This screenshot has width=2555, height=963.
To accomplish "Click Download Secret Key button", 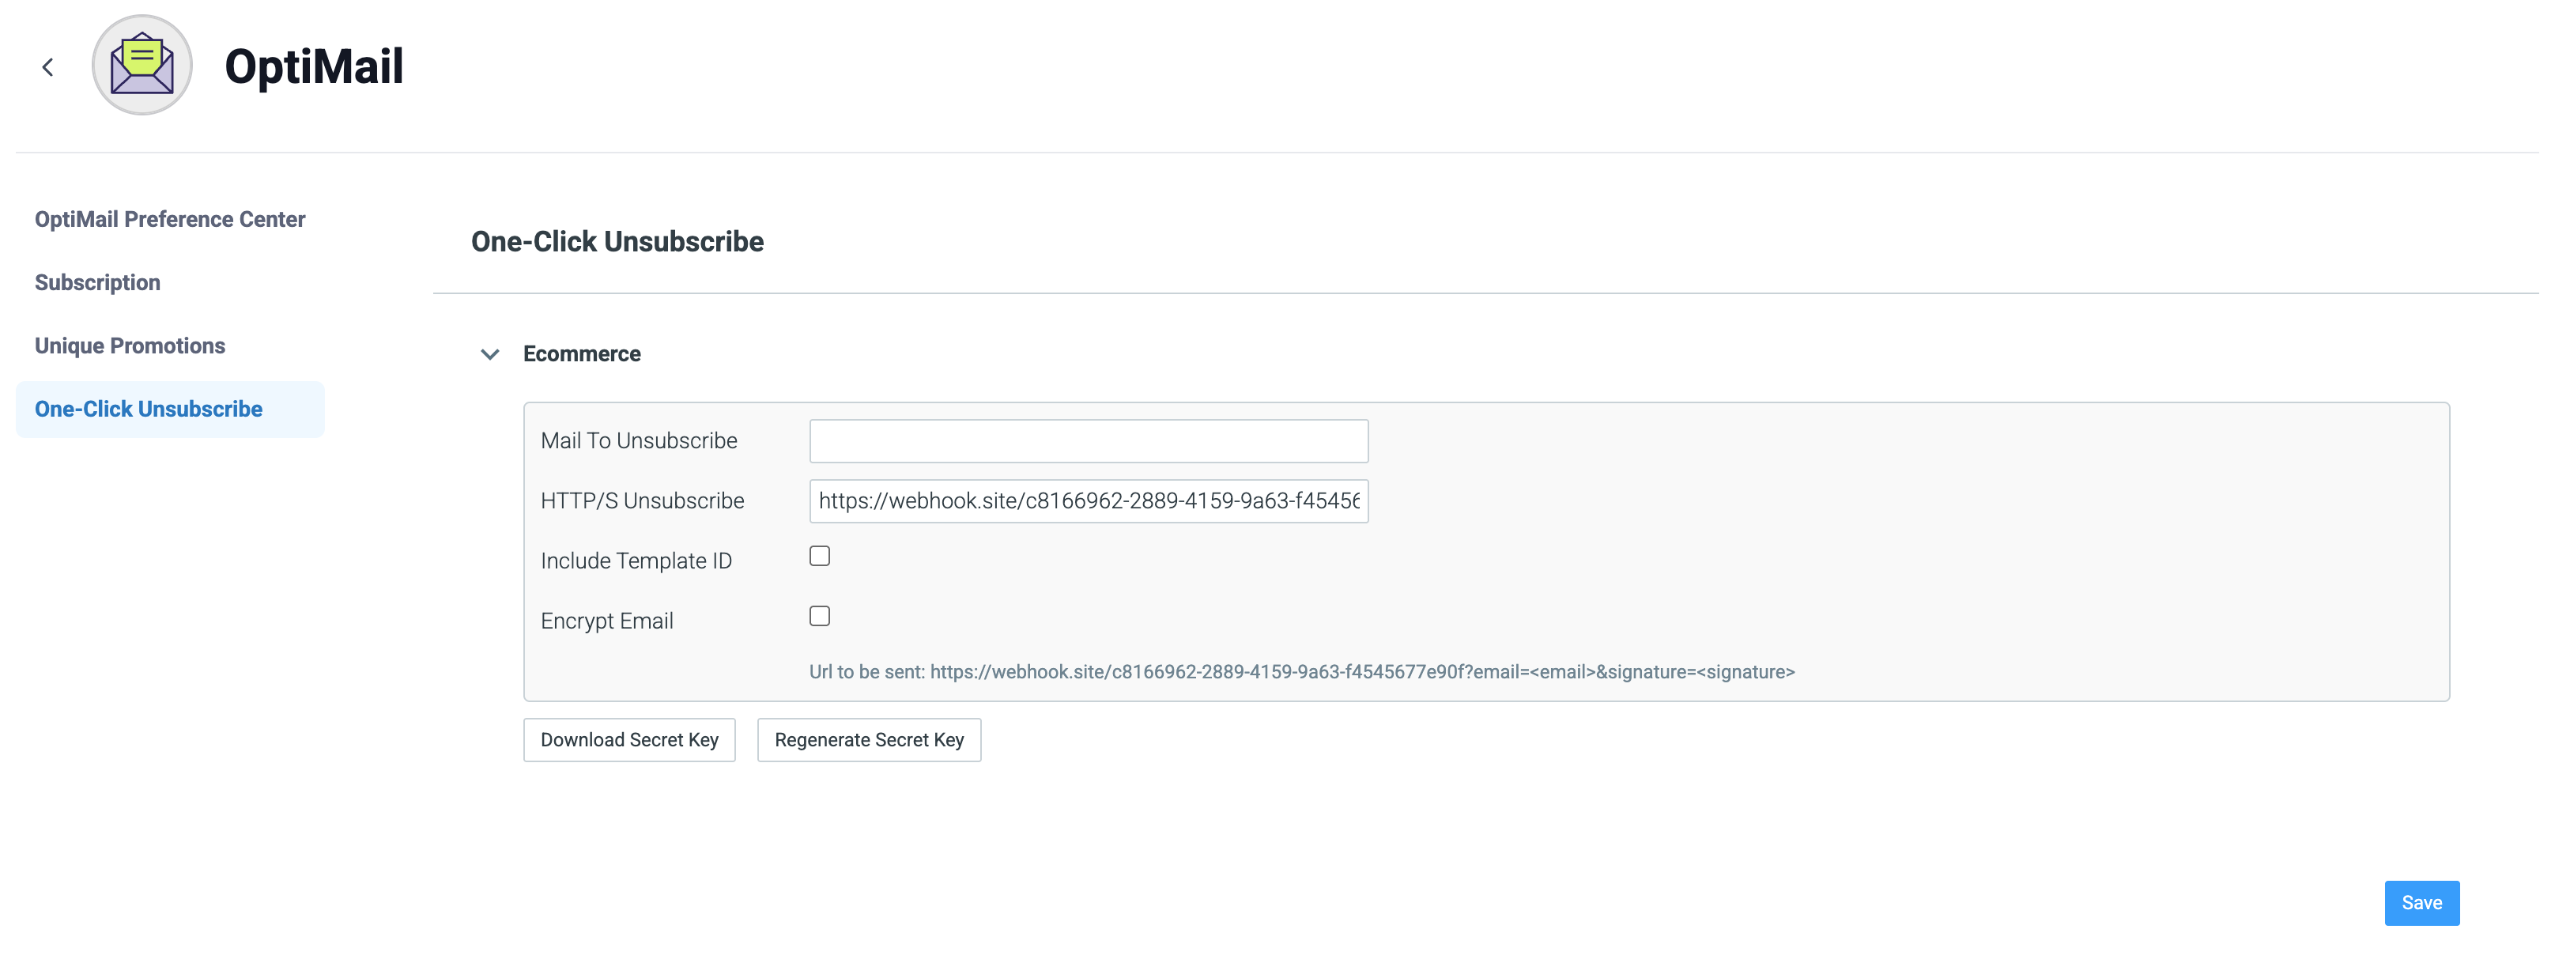I will pyautogui.click(x=628, y=740).
